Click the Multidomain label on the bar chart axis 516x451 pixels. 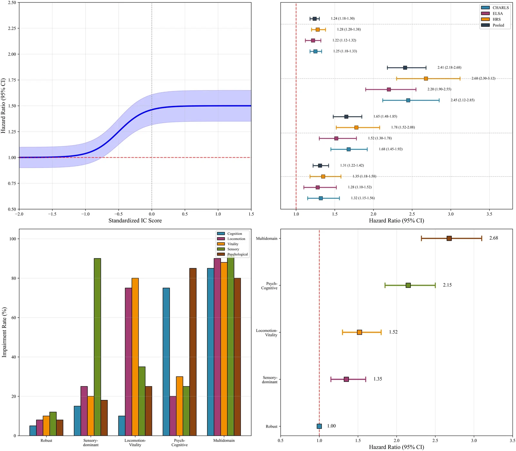coord(224,441)
